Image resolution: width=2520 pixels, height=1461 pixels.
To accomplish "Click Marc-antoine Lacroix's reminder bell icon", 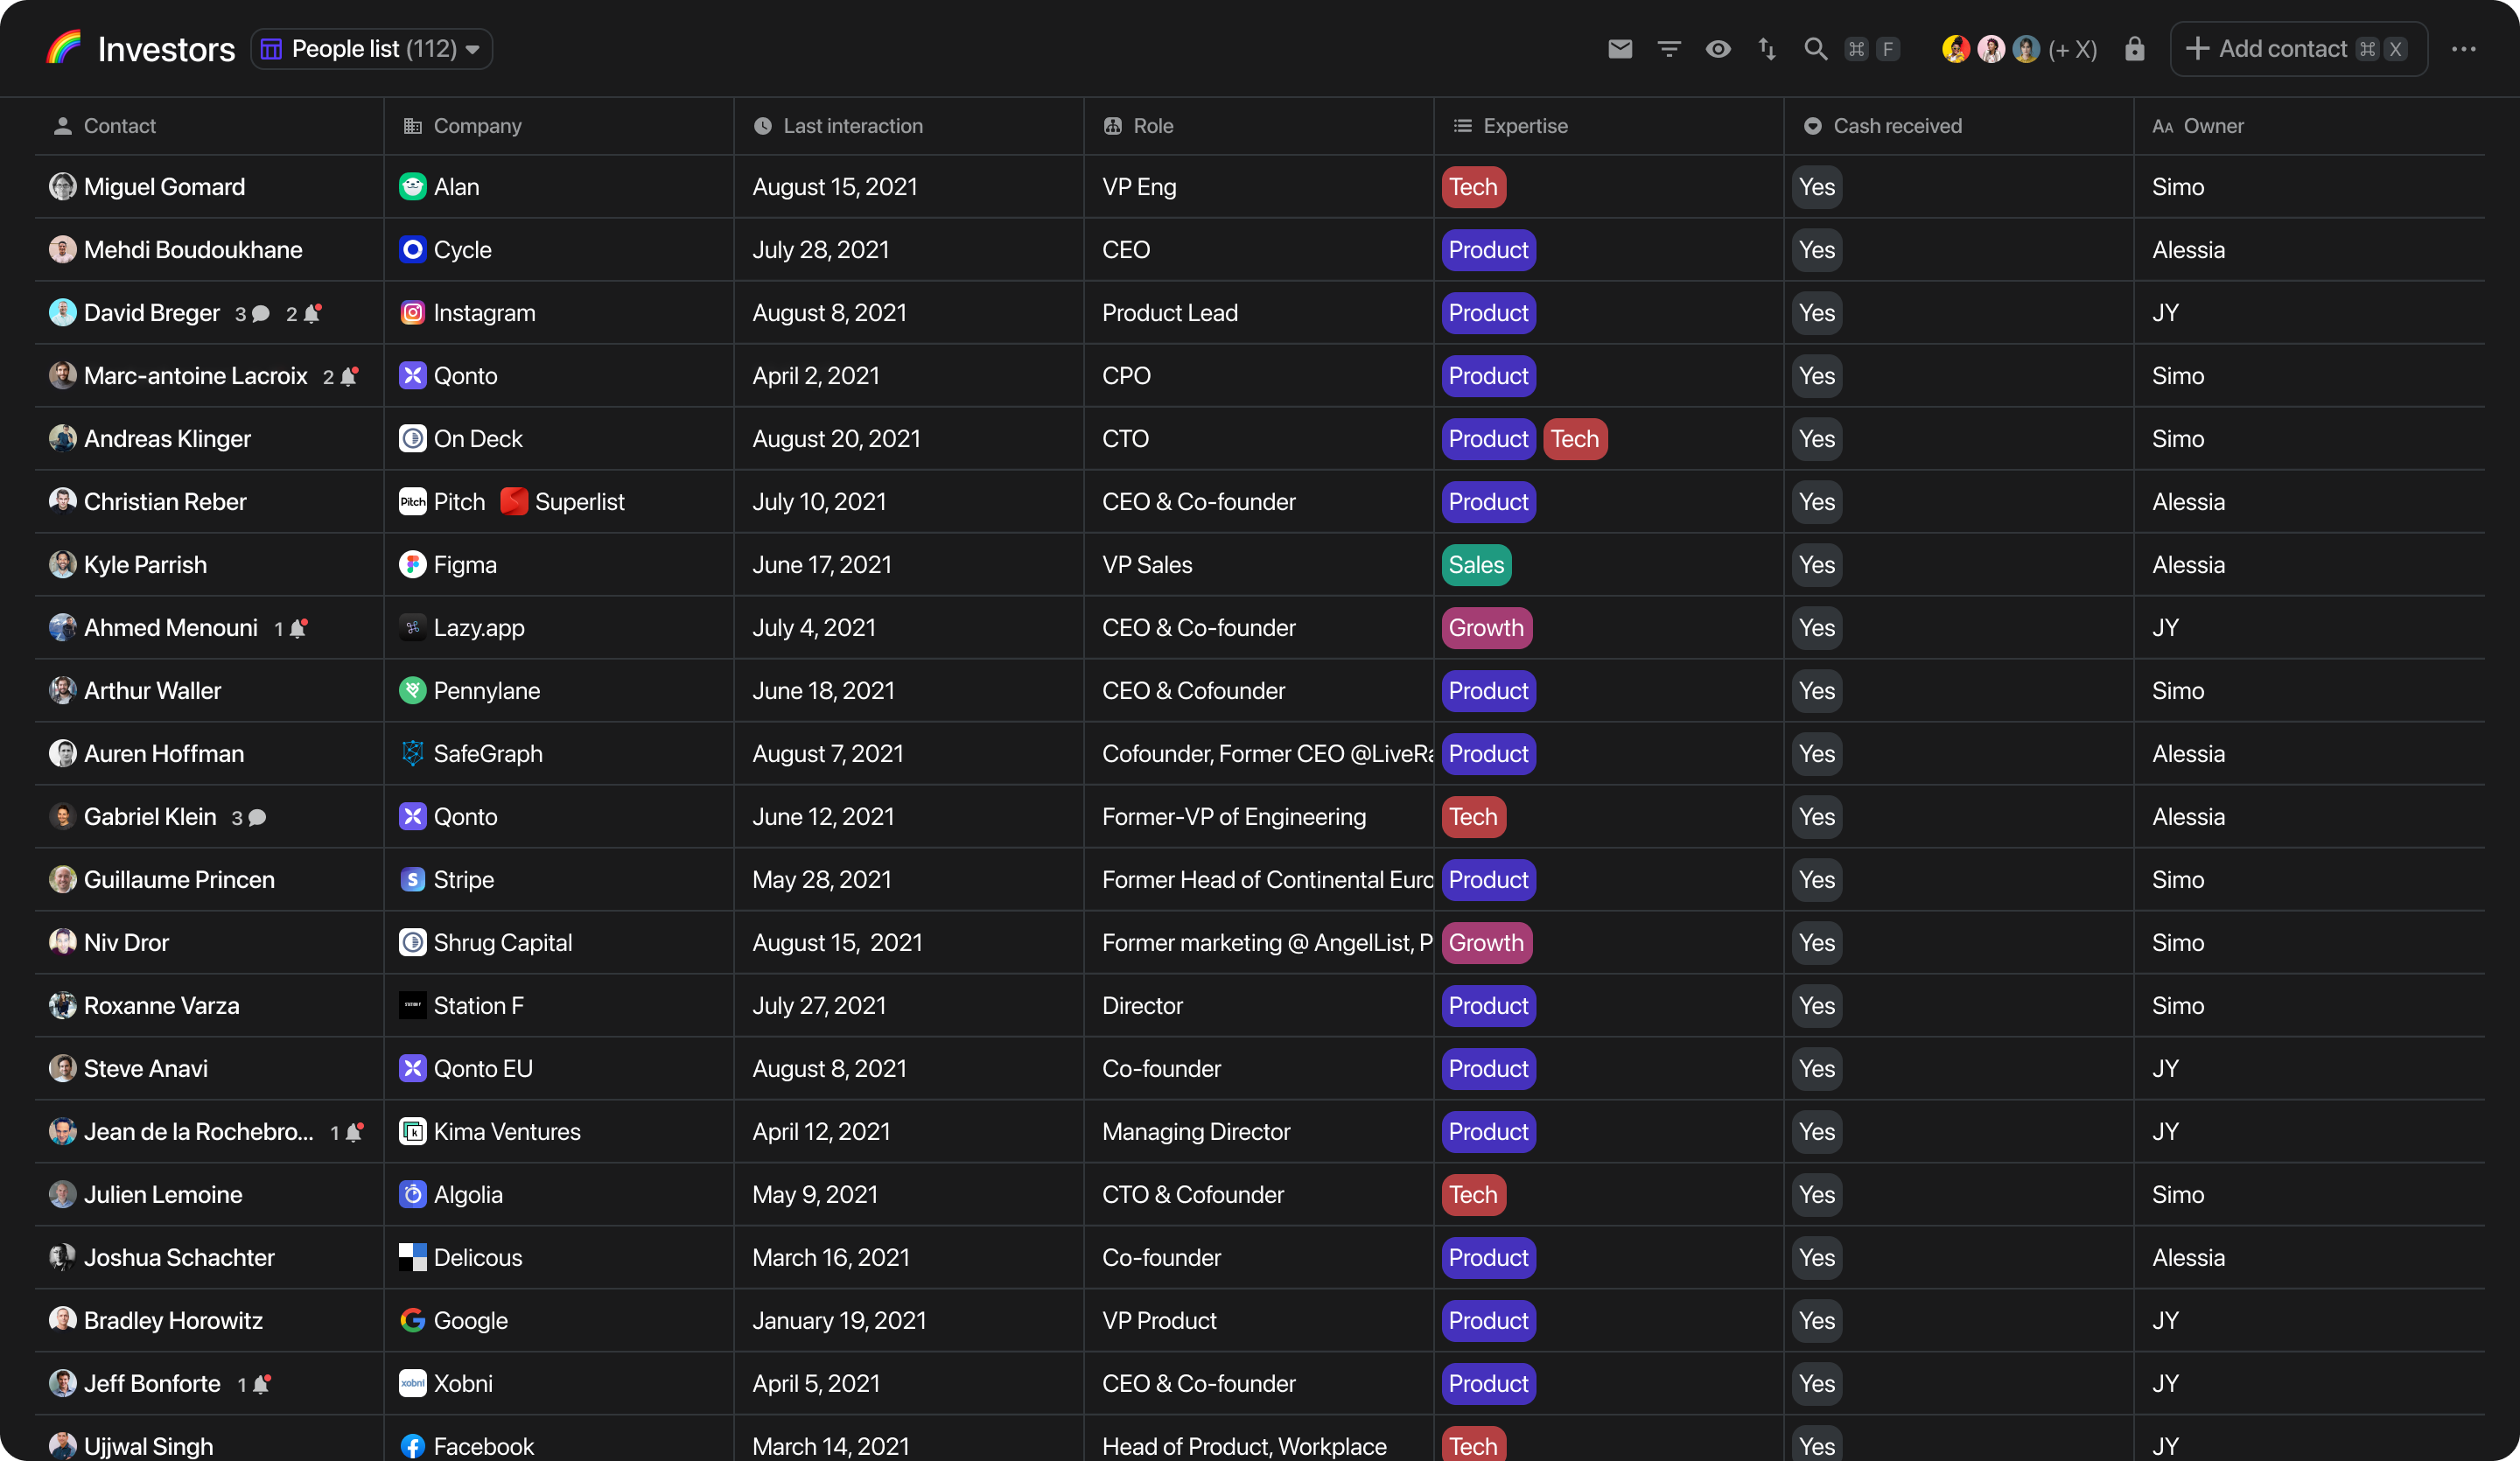I will pos(349,377).
